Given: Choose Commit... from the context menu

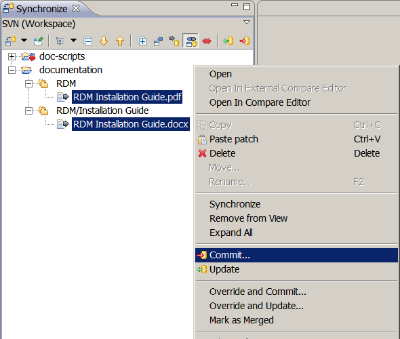Looking at the screenshot, I should coord(296,255).
